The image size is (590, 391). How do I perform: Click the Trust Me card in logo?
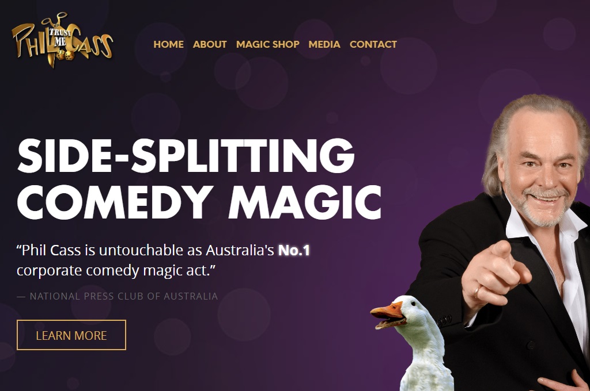[x=59, y=37]
